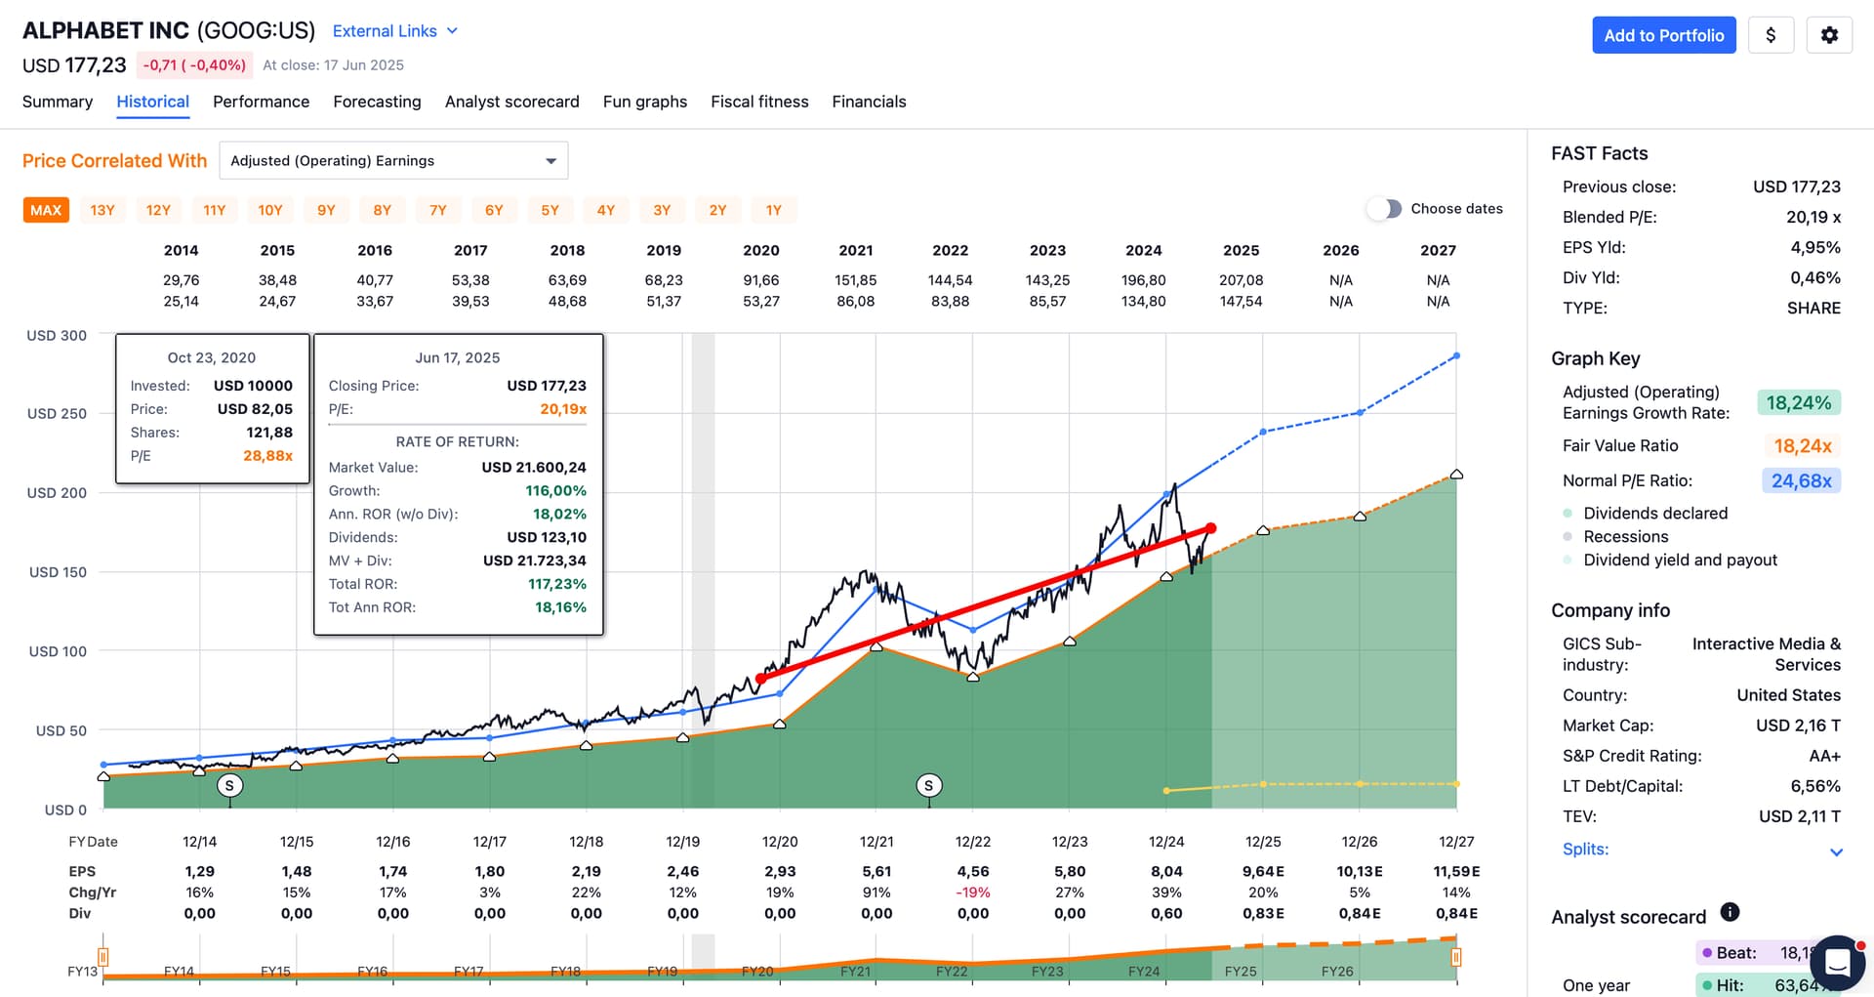Select the 7Y time range

(438, 210)
